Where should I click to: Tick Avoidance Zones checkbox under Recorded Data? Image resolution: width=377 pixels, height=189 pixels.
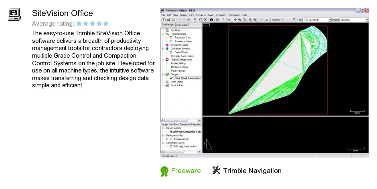171,41
